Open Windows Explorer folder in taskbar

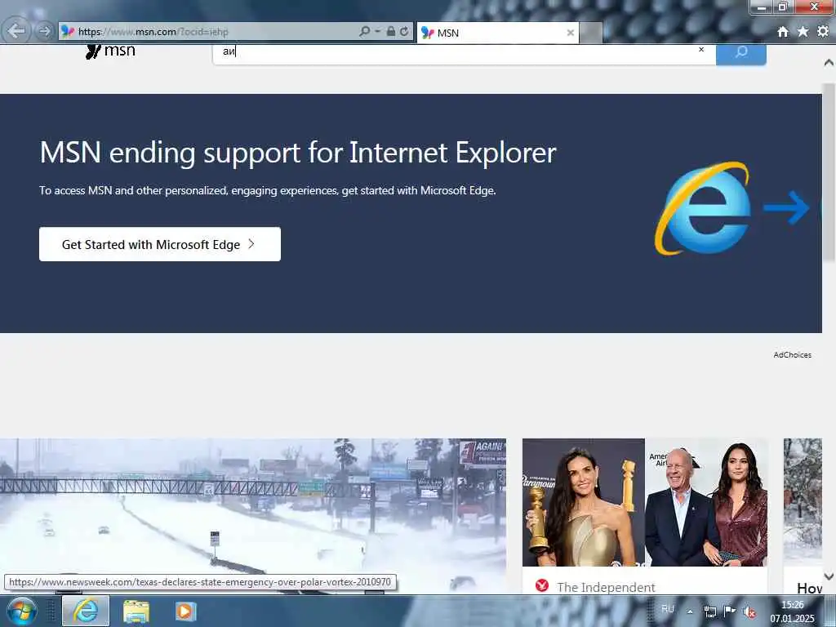tap(136, 611)
